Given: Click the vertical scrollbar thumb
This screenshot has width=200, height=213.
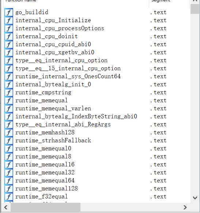Looking at the screenshot, I should pos(195,9).
